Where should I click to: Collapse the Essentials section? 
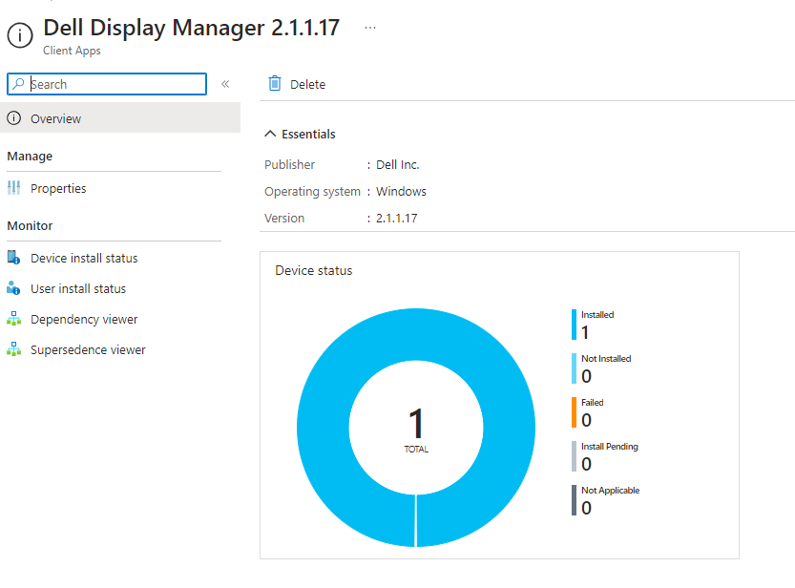coord(270,134)
